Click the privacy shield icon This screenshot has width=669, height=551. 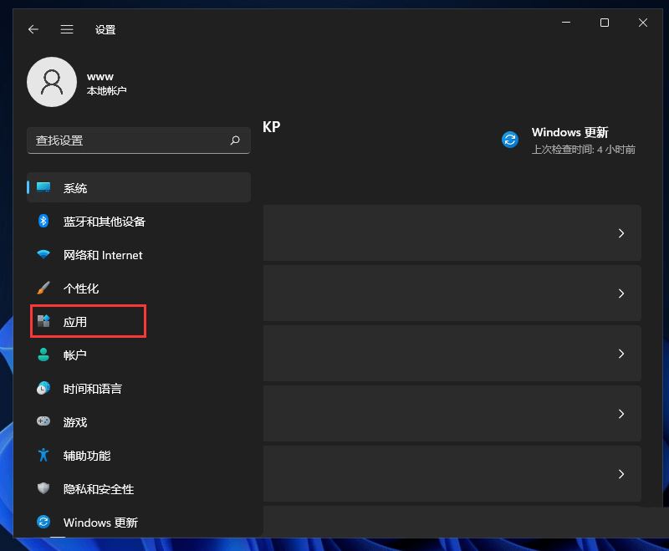(x=43, y=489)
